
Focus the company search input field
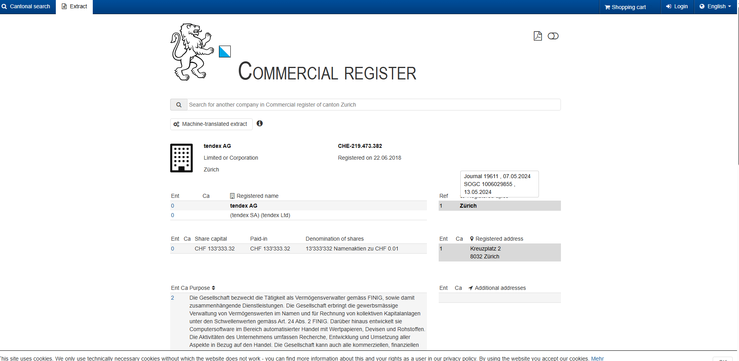[374, 105]
